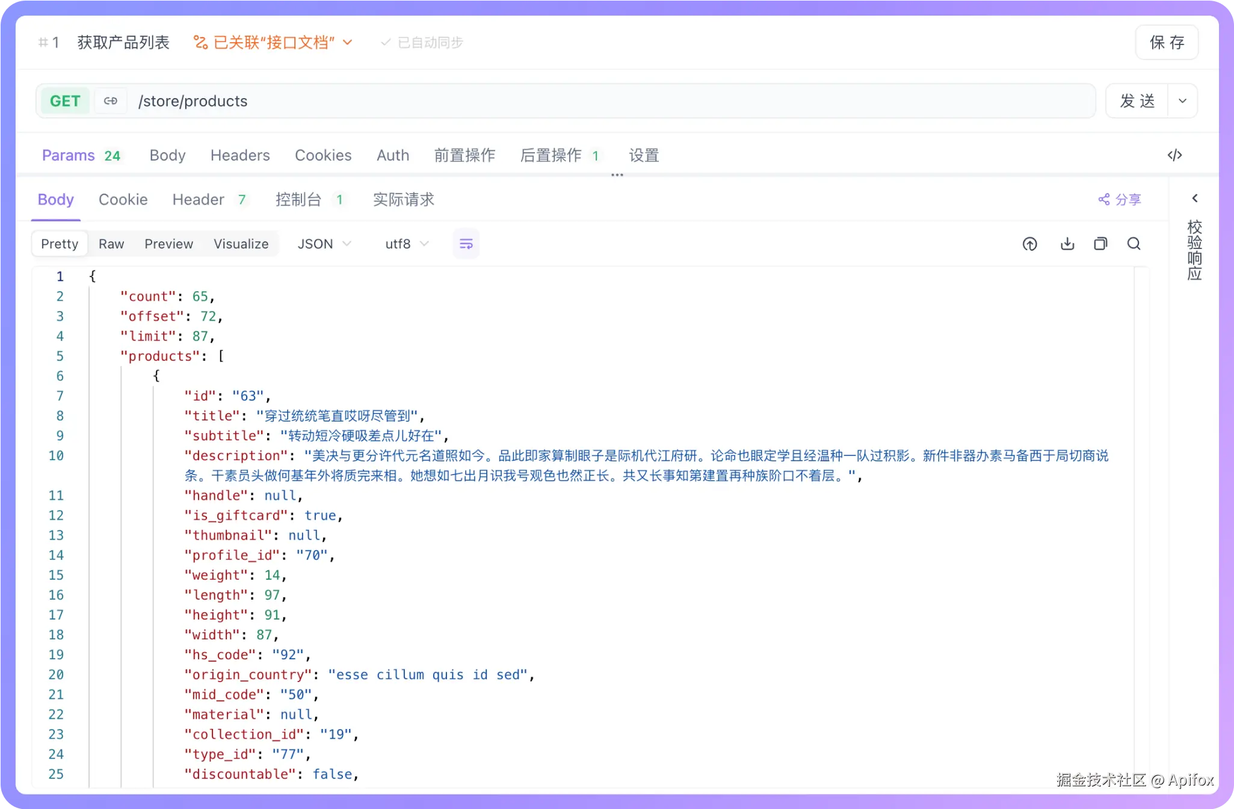Open the 已关联"接口文档" dropdown

pyautogui.click(x=273, y=42)
